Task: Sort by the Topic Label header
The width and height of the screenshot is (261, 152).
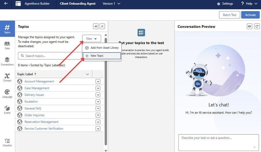Action: tap(27, 74)
